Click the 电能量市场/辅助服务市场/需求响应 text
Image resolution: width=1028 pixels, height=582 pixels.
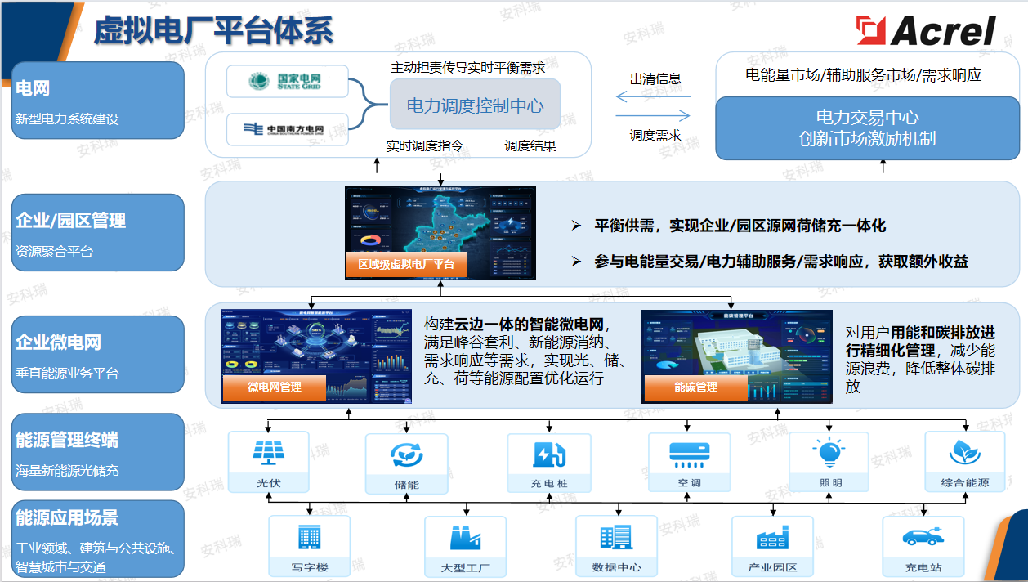(864, 75)
